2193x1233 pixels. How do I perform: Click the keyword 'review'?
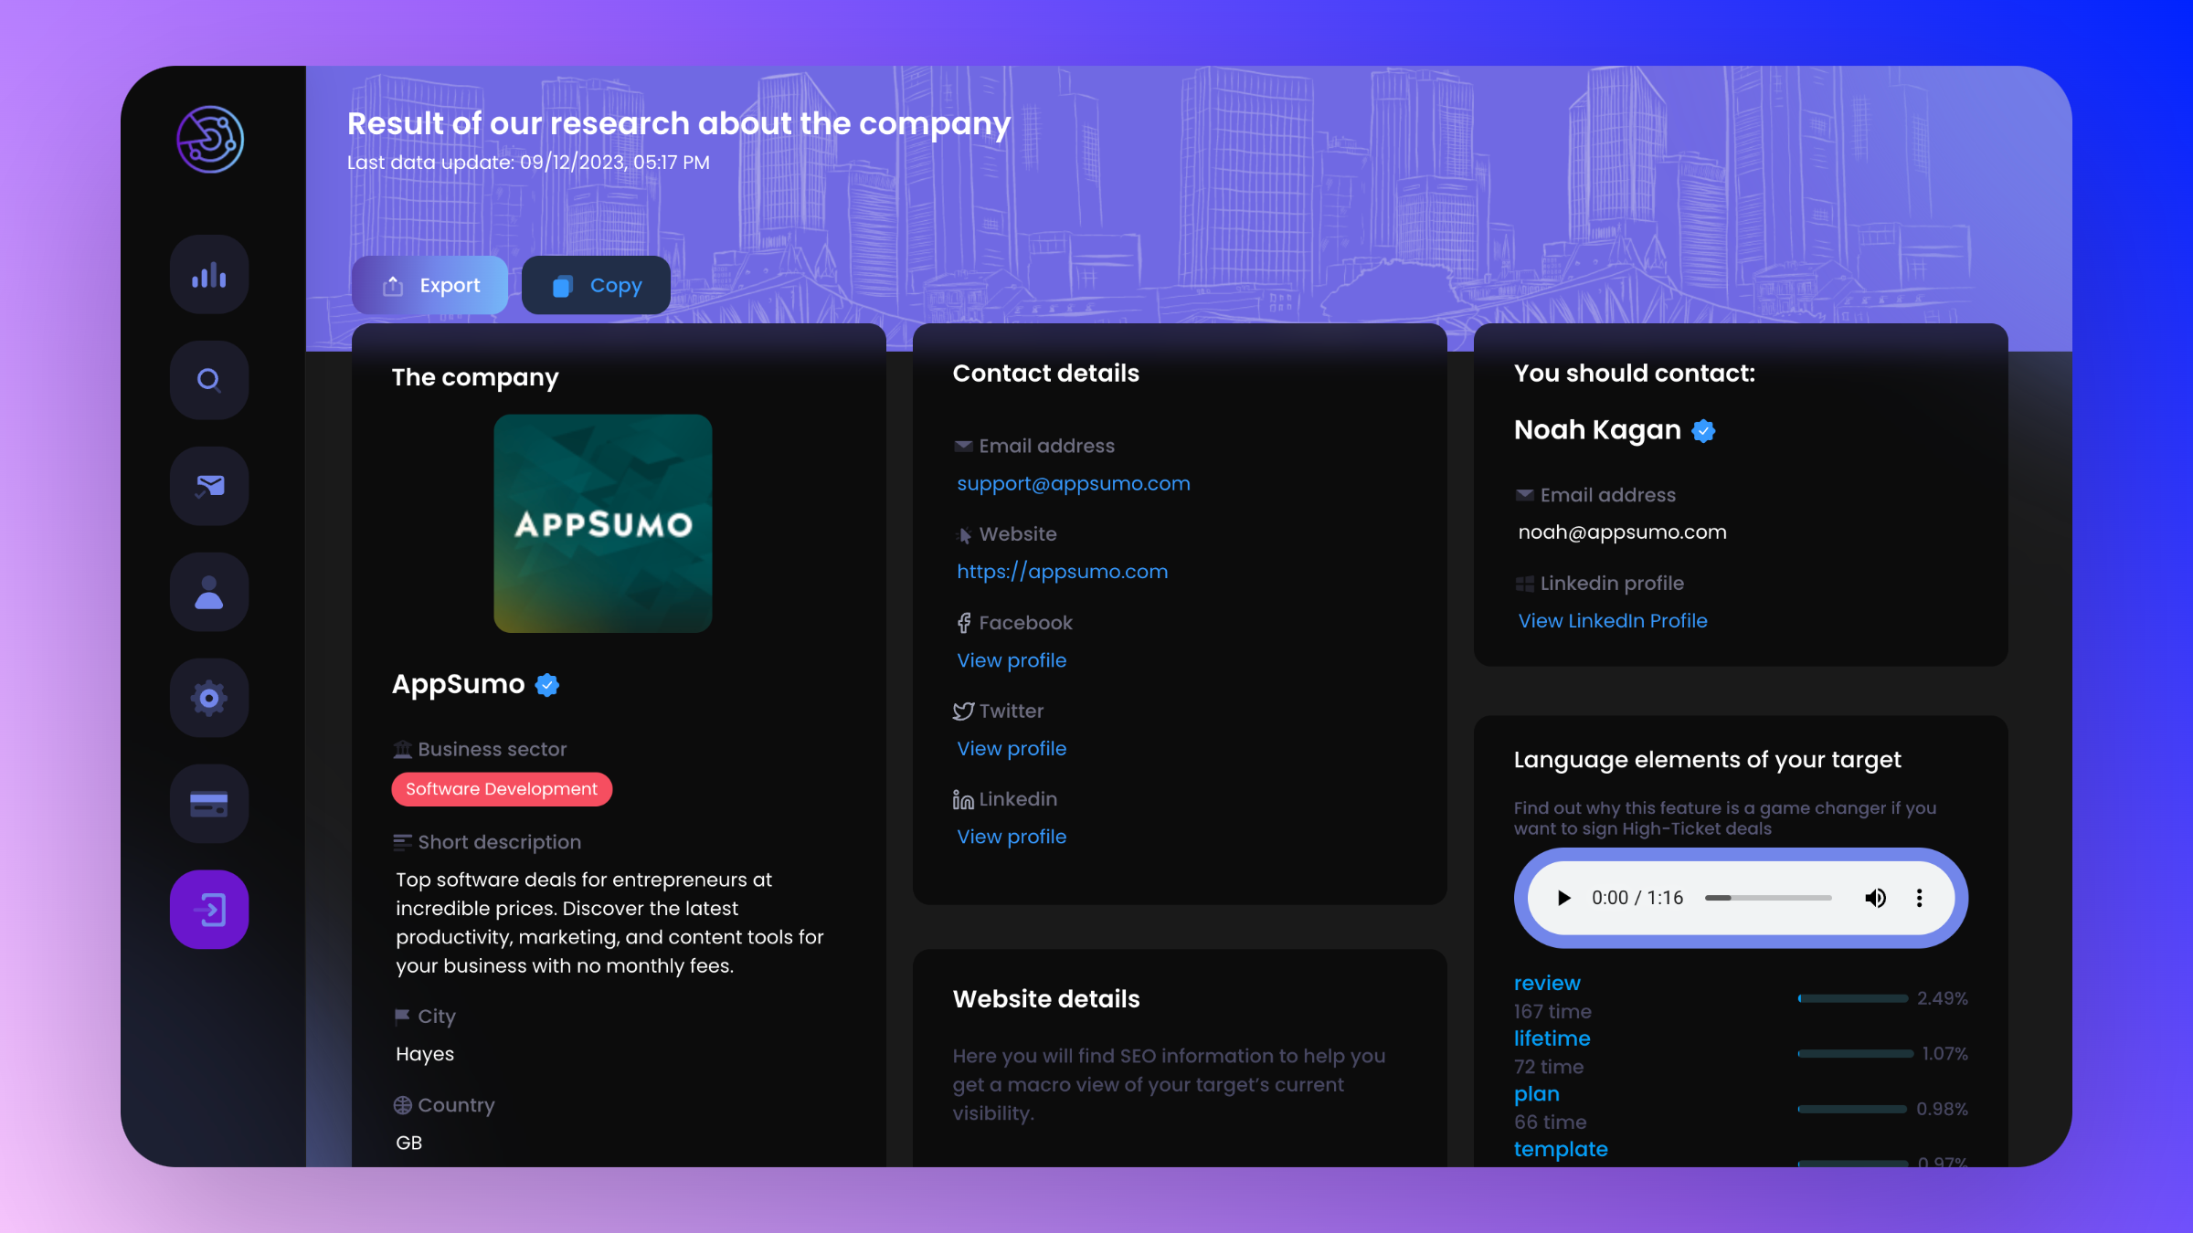pos(1547,983)
